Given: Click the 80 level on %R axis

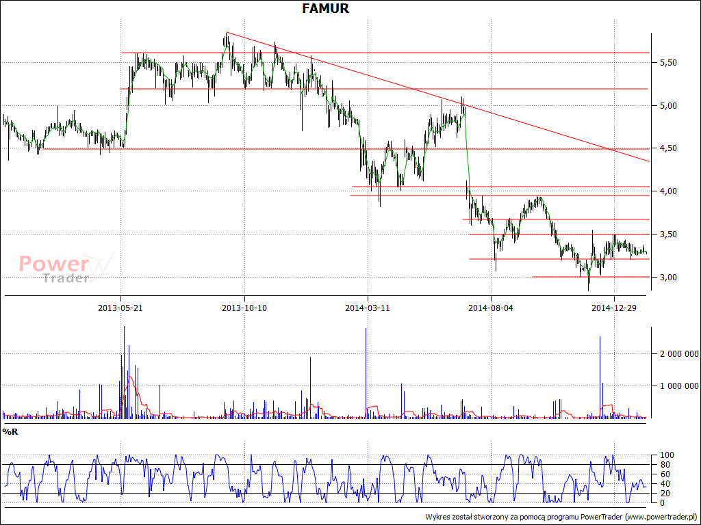Looking at the screenshot, I should click(665, 465).
